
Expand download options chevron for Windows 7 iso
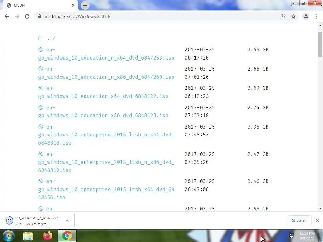[x=67, y=221]
